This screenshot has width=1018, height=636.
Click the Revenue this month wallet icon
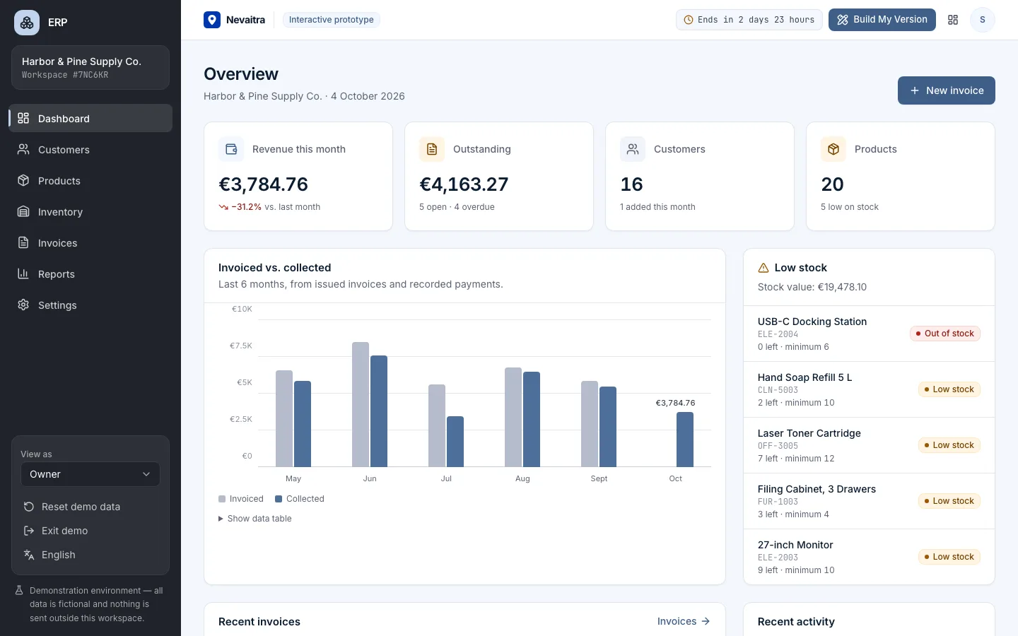coord(231,149)
